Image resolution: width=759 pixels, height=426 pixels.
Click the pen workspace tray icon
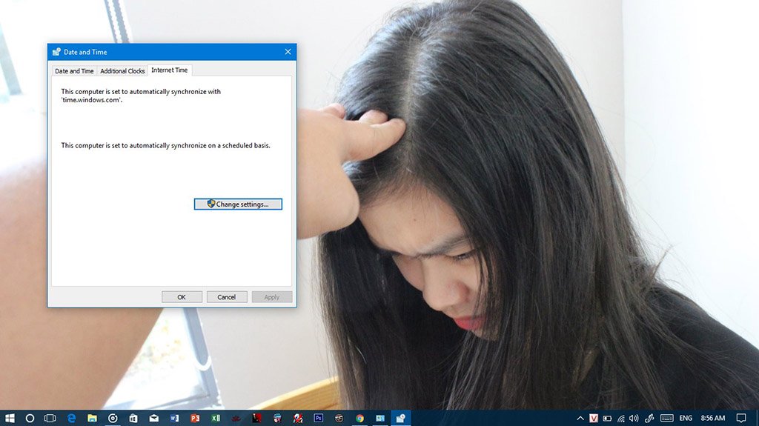[x=649, y=418]
